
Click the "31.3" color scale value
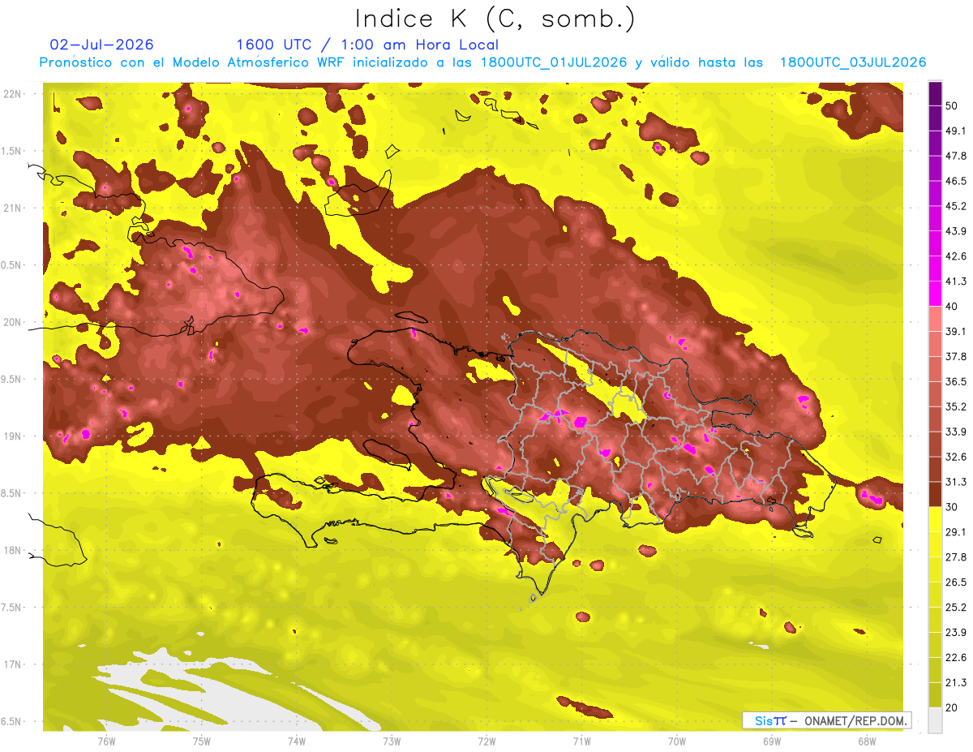(956, 482)
